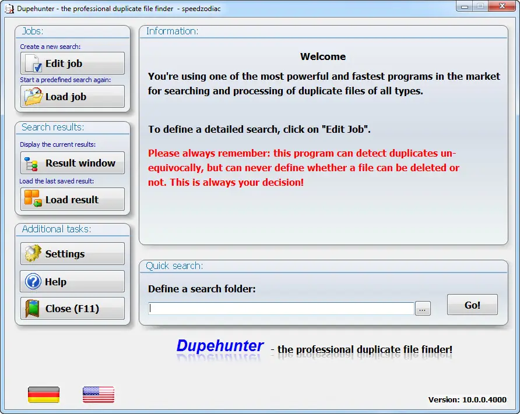
Task: Switch language to German flag
Action: (x=44, y=395)
